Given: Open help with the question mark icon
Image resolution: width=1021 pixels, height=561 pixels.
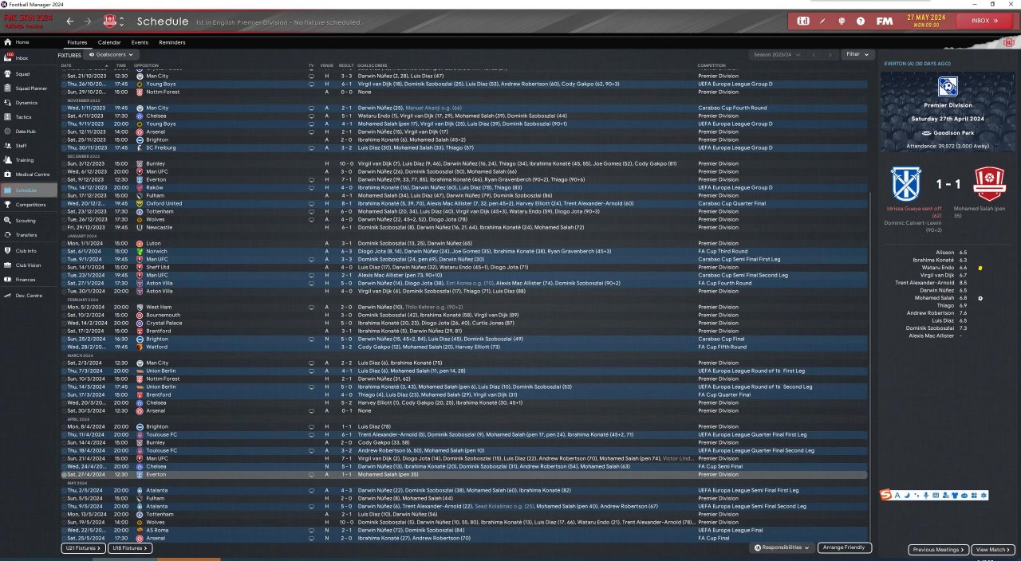Looking at the screenshot, I should coord(861,21).
